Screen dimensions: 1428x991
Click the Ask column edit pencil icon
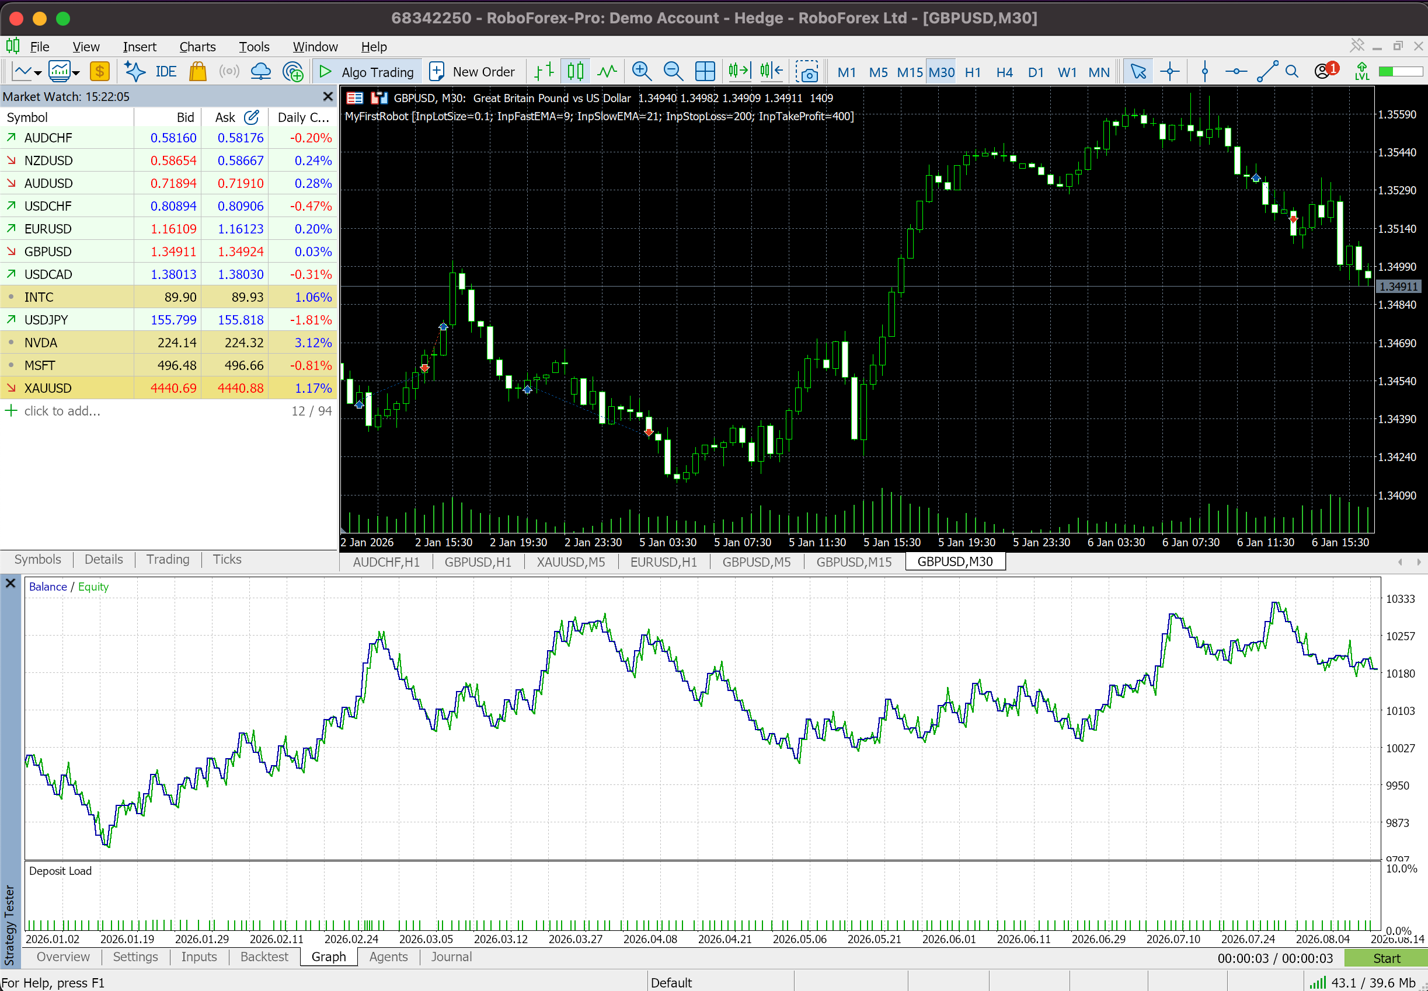(x=251, y=117)
